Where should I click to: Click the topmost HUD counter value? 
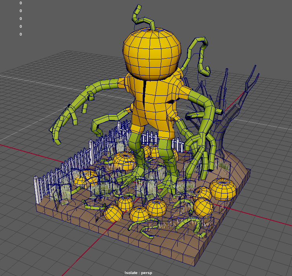click(20, 3)
